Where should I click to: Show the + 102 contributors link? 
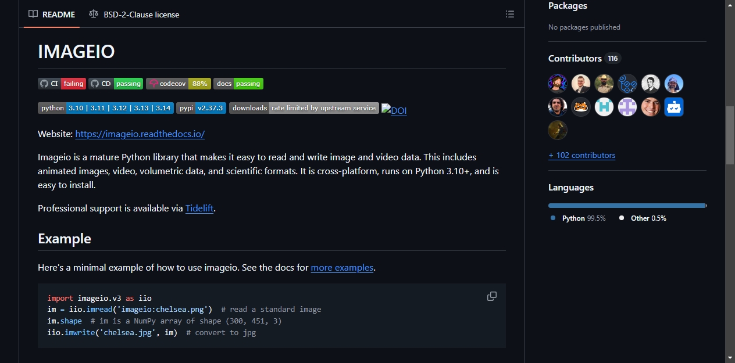(x=581, y=155)
